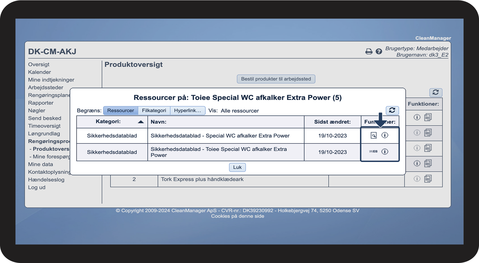
Task: Open Nøgler in the sidebar
Action: [37, 111]
